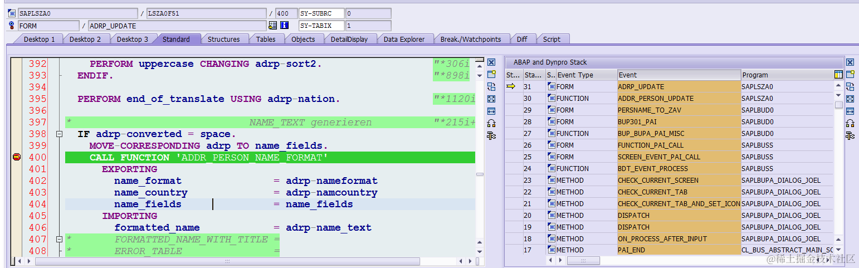Click the LSZA0F51 include field
This screenshot has height=268, width=859.
pyautogui.click(x=206, y=13)
